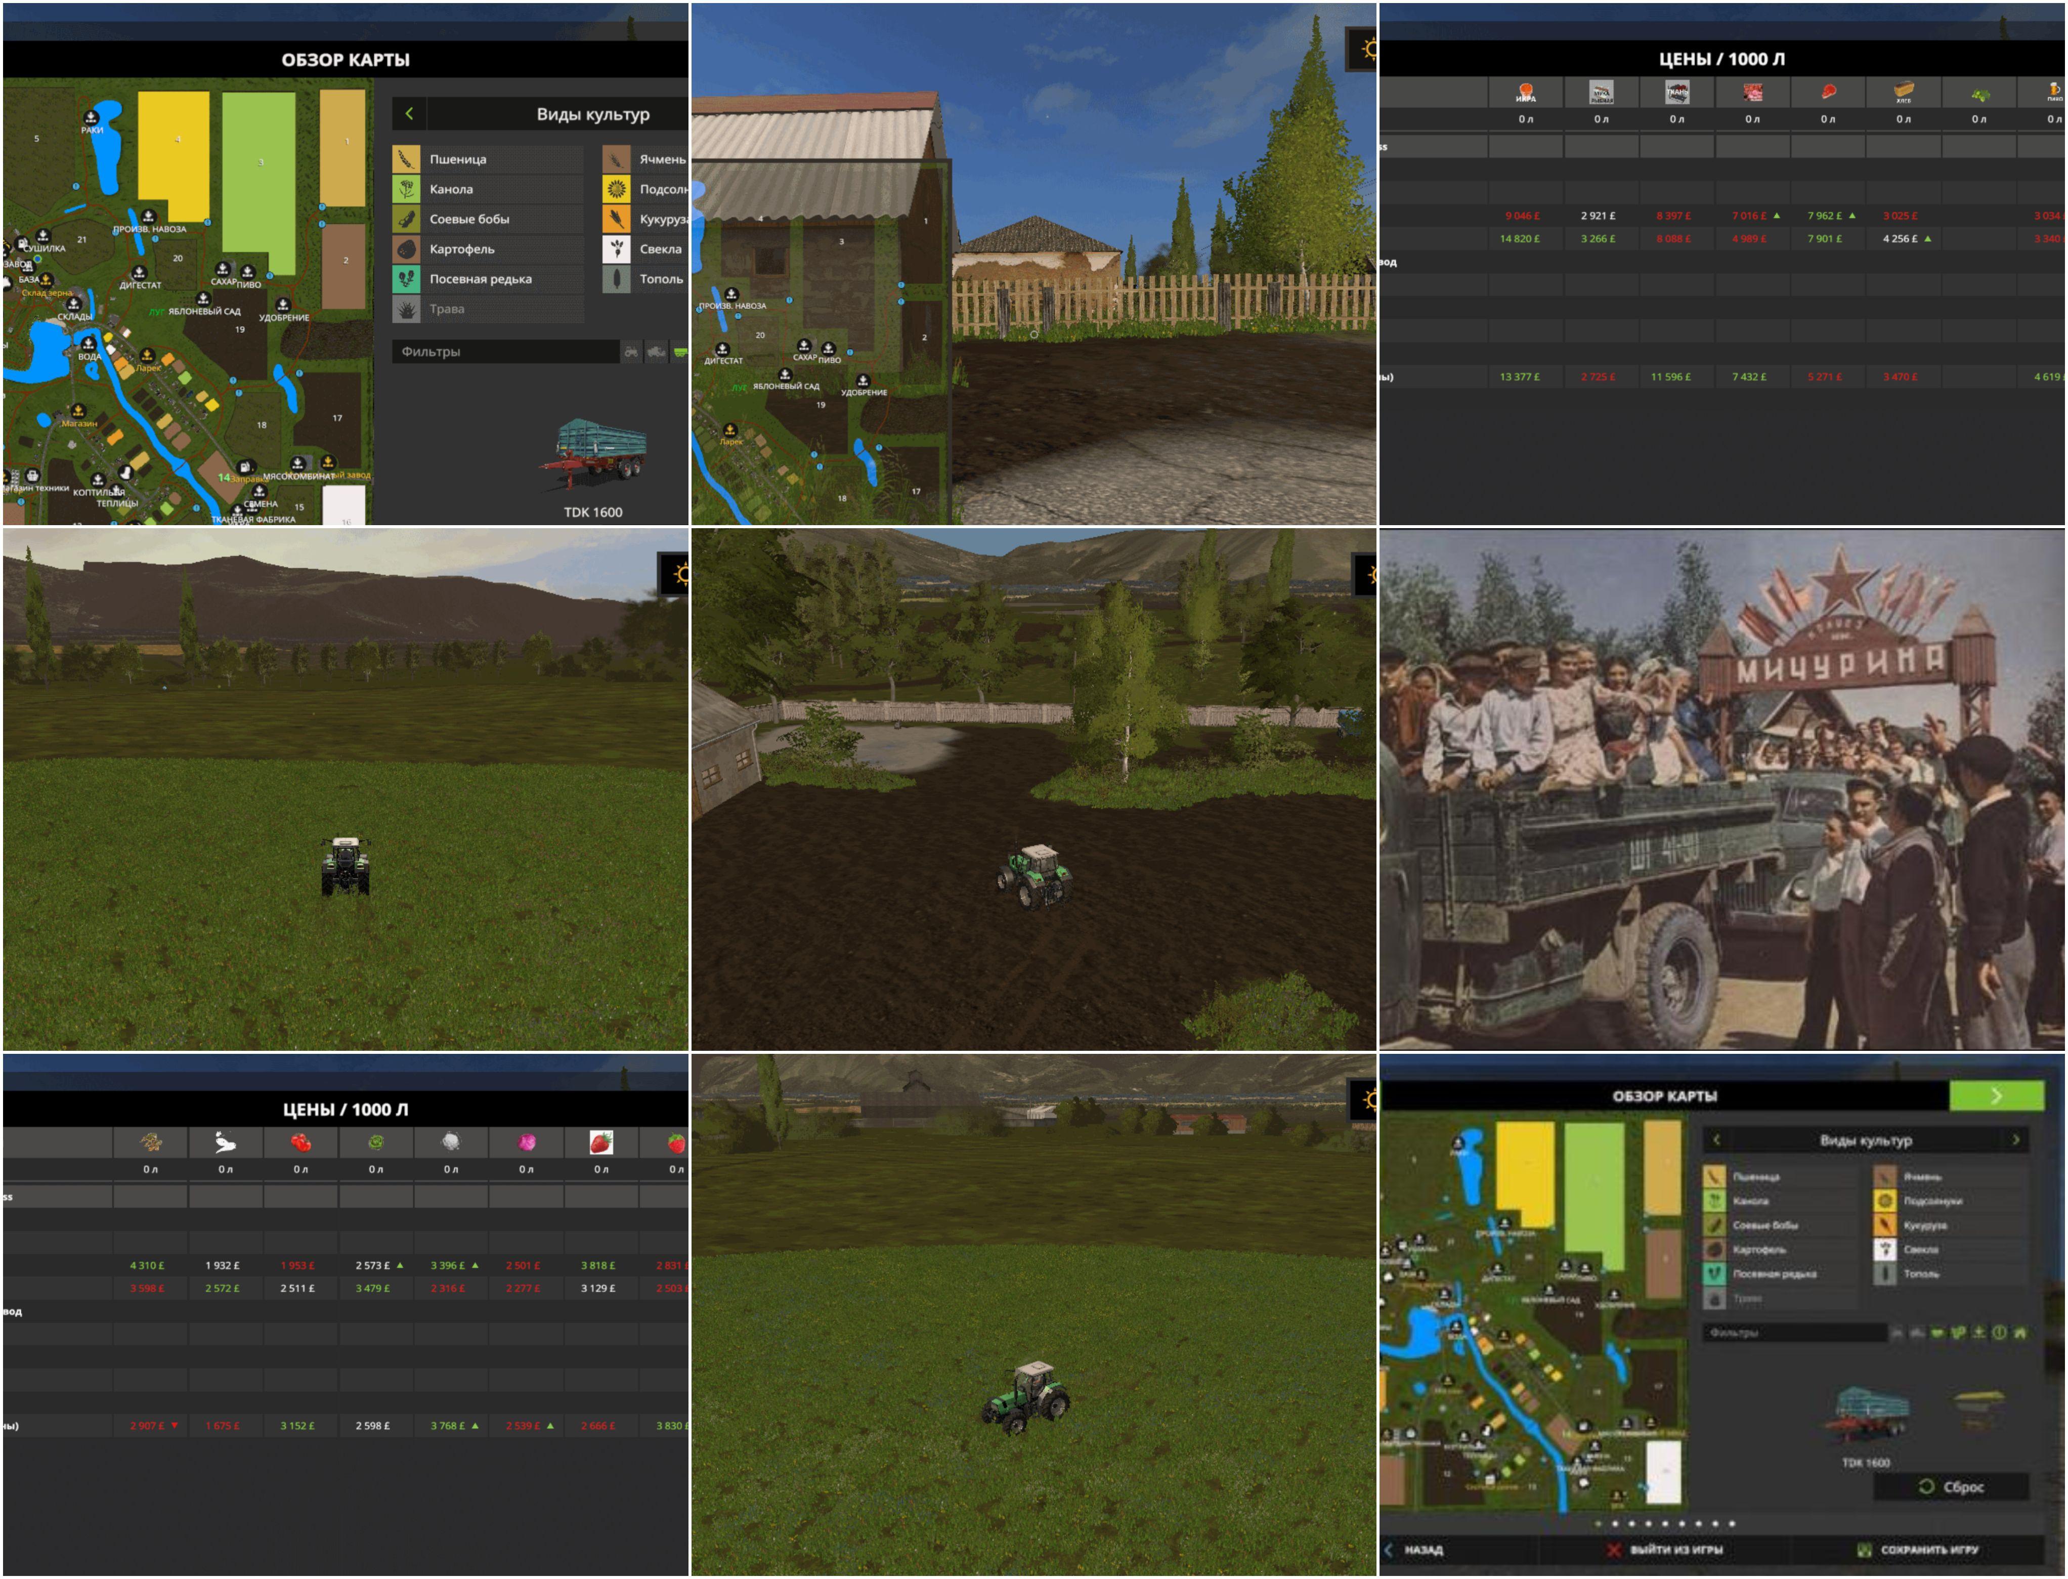Screen dimensions: 2068x1579
Task: Toggle the Соевые бобы crop overlay
Action: tap(469, 219)
